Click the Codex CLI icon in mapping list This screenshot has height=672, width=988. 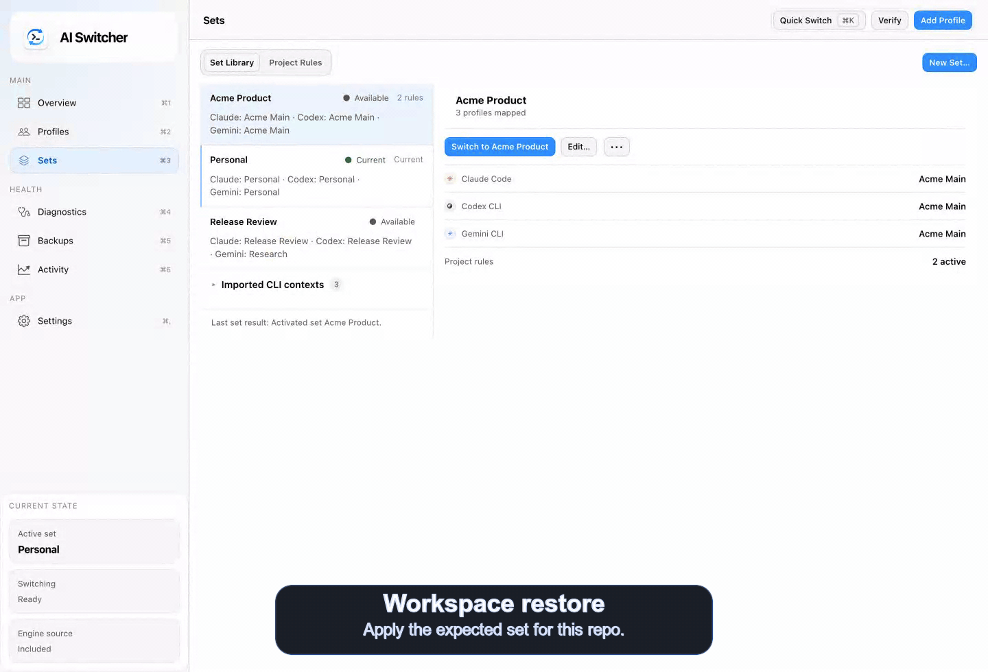450,206
